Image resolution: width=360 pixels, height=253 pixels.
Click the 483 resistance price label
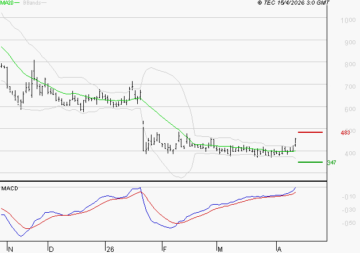point(345,133)
